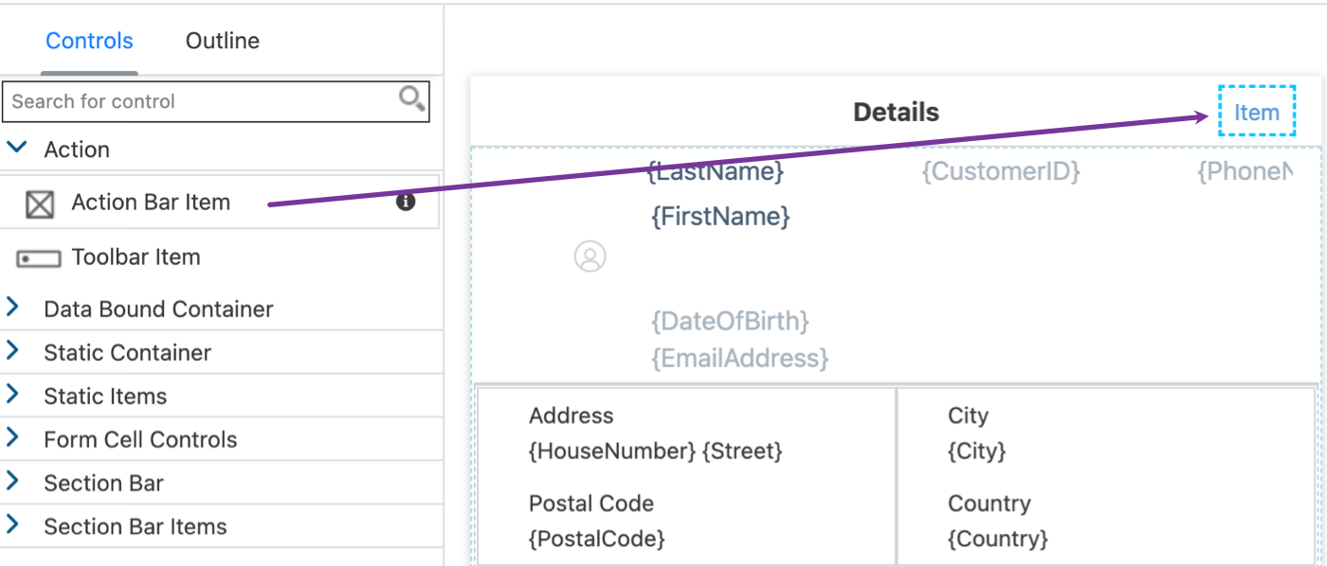Select the Postal Code field cell
1327x566 pixels.
click(x=686, y=522)
